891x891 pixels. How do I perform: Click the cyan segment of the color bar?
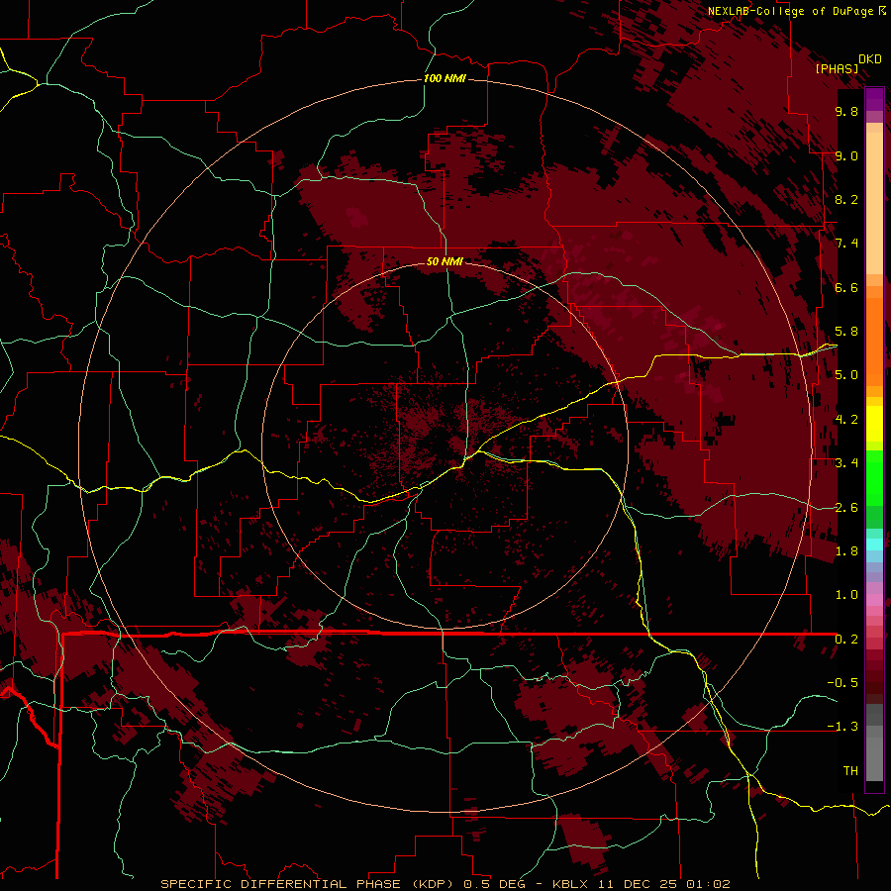coord(874,544)
